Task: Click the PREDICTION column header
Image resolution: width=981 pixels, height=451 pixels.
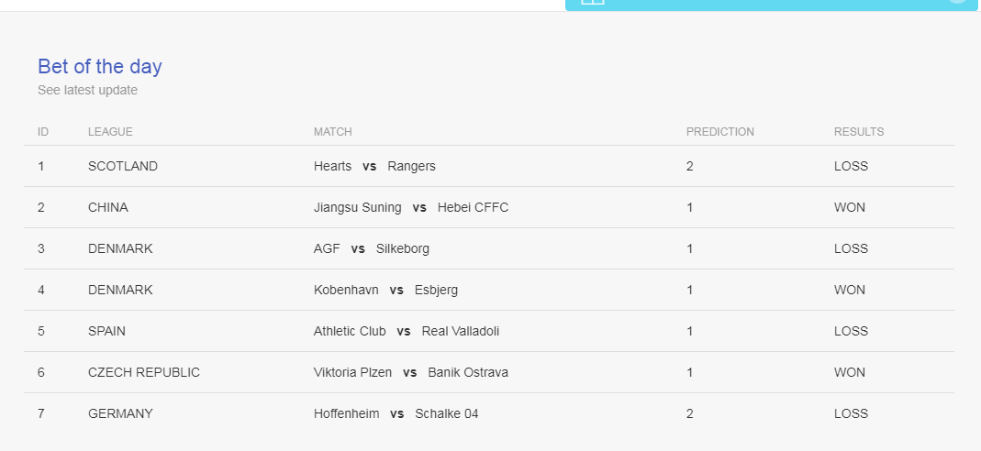Action: (720, 132)
